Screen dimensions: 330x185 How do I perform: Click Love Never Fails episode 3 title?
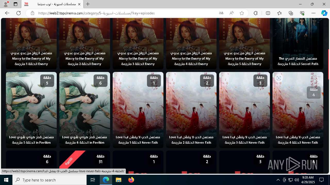[x=244, y=140]
